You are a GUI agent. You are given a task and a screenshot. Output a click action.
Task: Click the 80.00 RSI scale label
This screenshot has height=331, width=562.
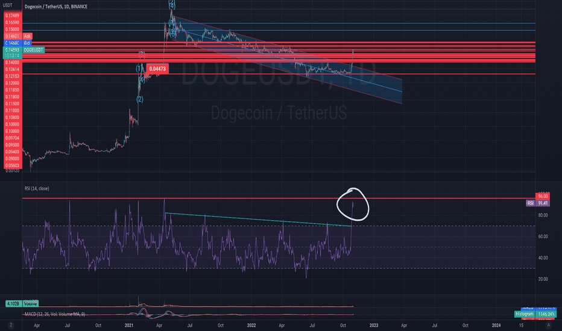pyautogui.click(x=543, y=215)
